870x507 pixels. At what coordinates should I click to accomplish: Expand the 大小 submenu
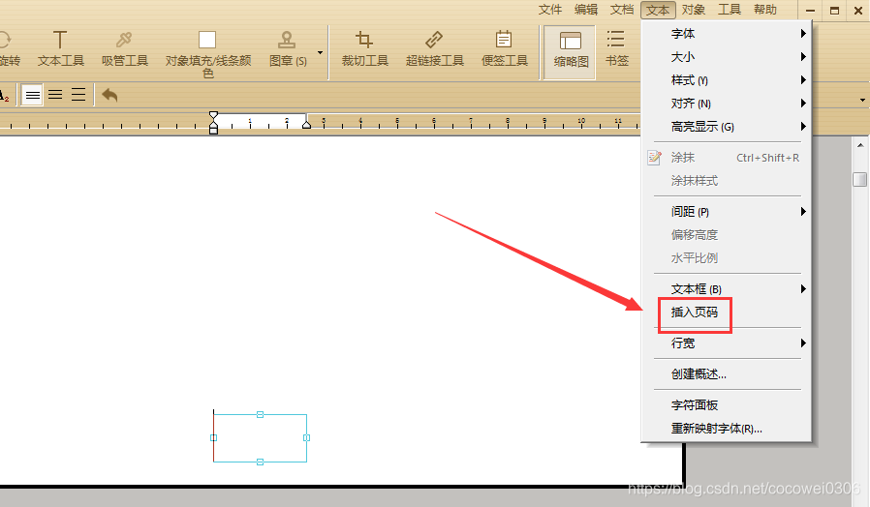pyautogui.click(x=727, y=57)
